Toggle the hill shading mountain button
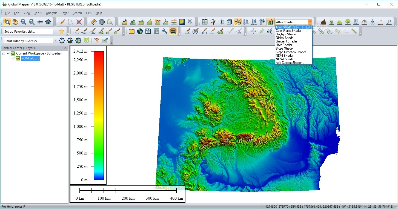The image size is (398, 209). [x=270, y=22]
